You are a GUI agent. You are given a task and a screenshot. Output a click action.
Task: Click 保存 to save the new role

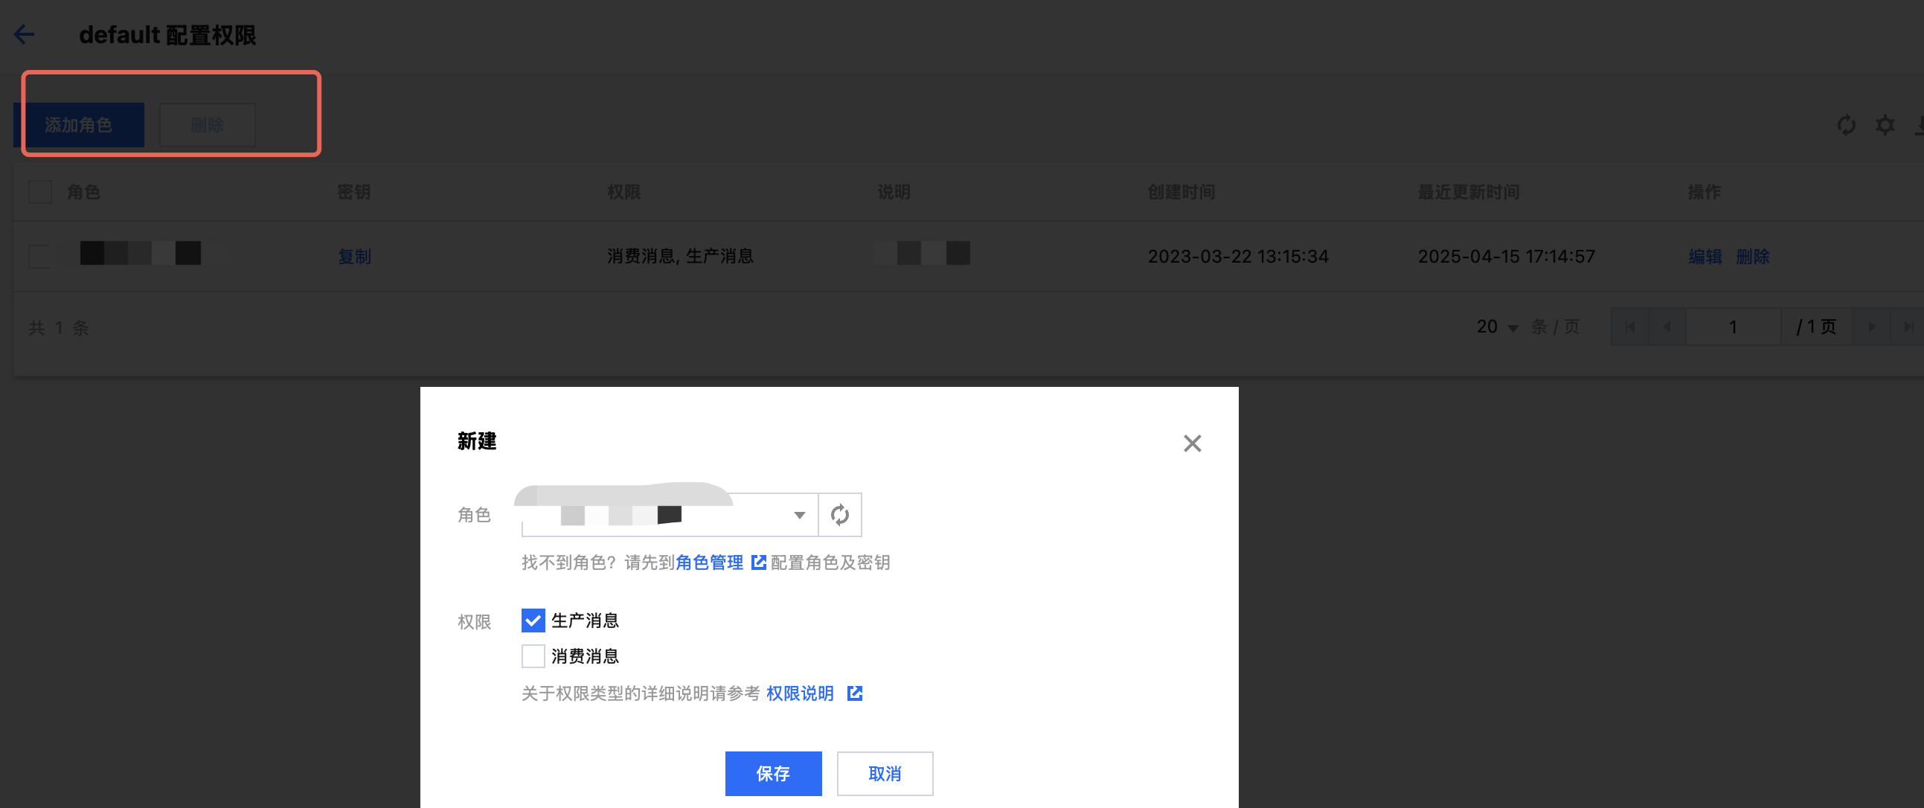coord(773,773)
